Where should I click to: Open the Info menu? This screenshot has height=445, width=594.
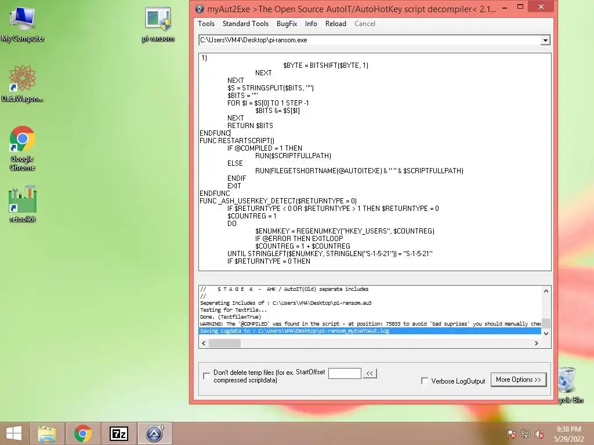(x=311, y=23)
